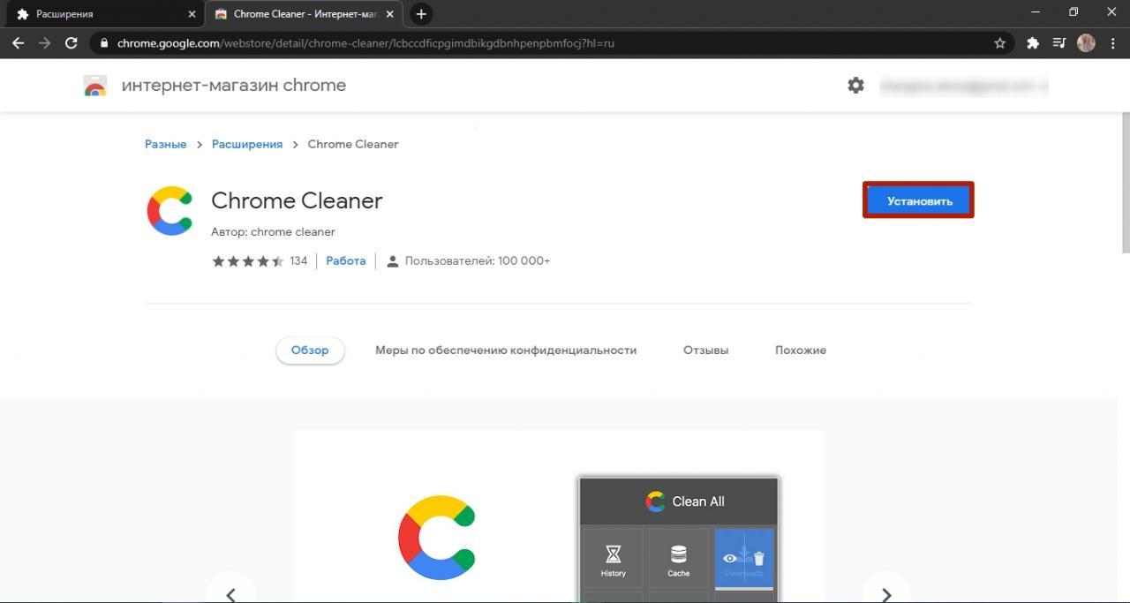This screenshot has width=1130, height=603.
Task: Open the 134 ratings count
Action: point(298,261)
